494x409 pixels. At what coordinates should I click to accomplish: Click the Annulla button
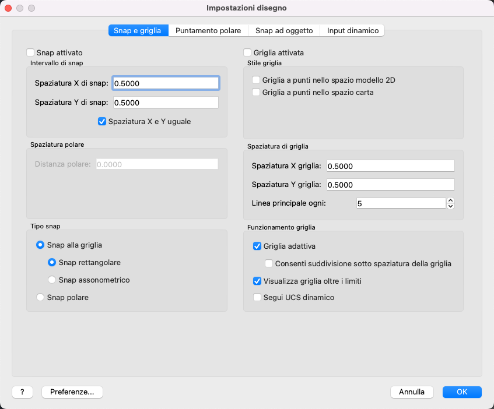(412, 392)
